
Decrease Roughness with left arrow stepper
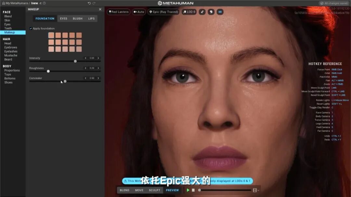(x=85, y=68)
